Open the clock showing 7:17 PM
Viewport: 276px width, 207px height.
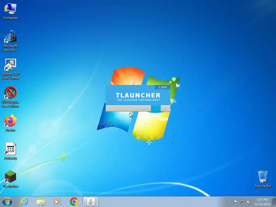coord(262,202)
